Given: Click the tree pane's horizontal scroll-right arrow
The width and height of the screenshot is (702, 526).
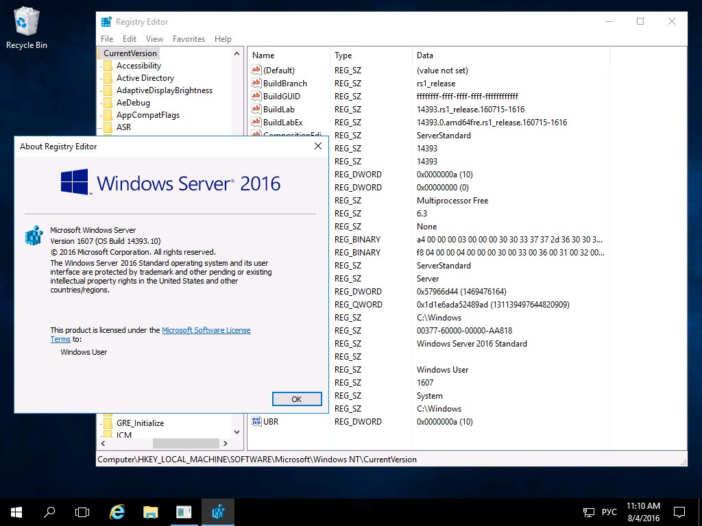Looking at the screenshot, I should point(225,444).
